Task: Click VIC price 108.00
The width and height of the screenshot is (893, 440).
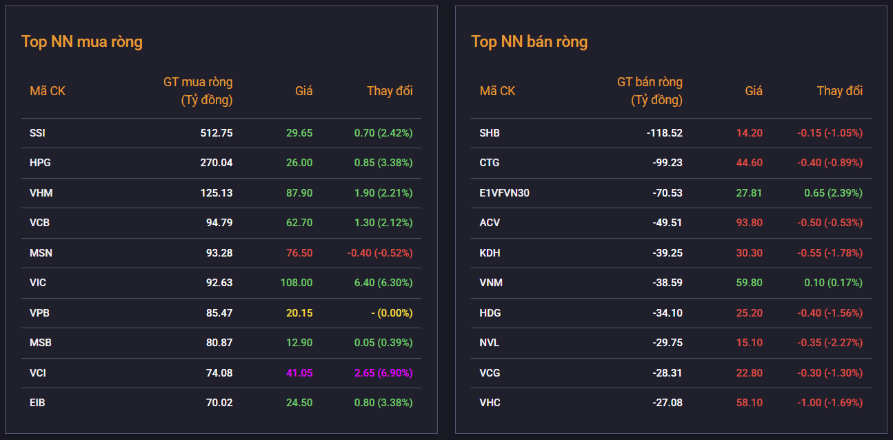Action: [x=297, y=283]
